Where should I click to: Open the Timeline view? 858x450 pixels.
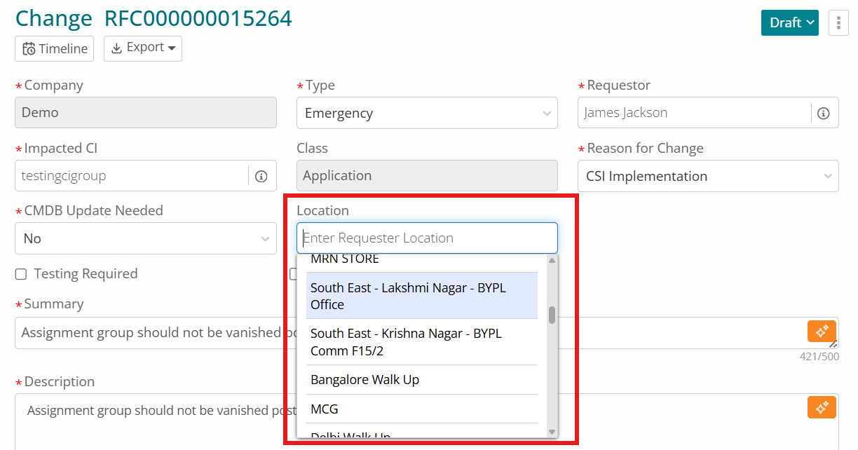point(55,48)
